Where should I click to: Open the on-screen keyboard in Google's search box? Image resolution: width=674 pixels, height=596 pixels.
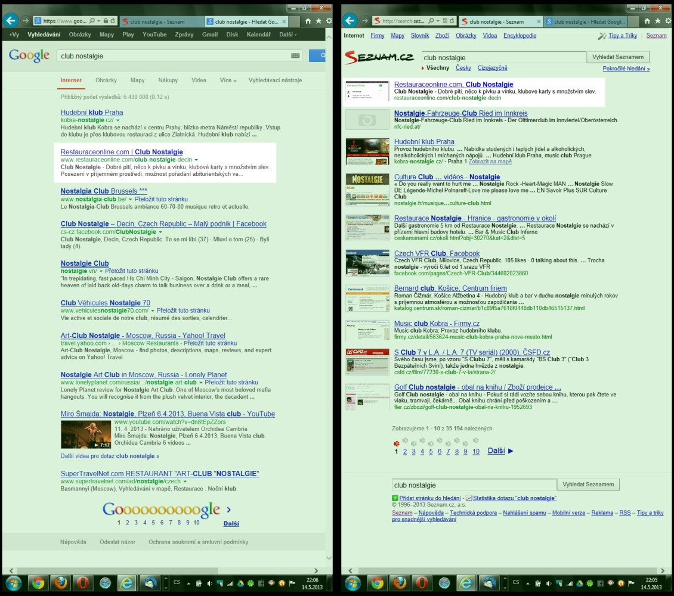click(295, 56)
